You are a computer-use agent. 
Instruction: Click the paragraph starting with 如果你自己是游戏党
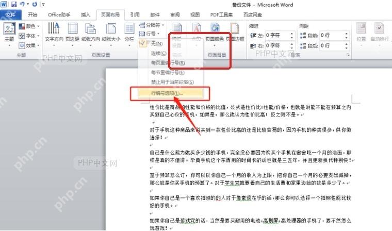pyautogui.click(x=251, y=224)
